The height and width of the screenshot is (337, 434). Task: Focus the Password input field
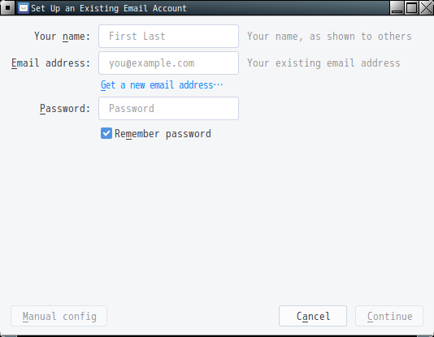coord(168,108)
